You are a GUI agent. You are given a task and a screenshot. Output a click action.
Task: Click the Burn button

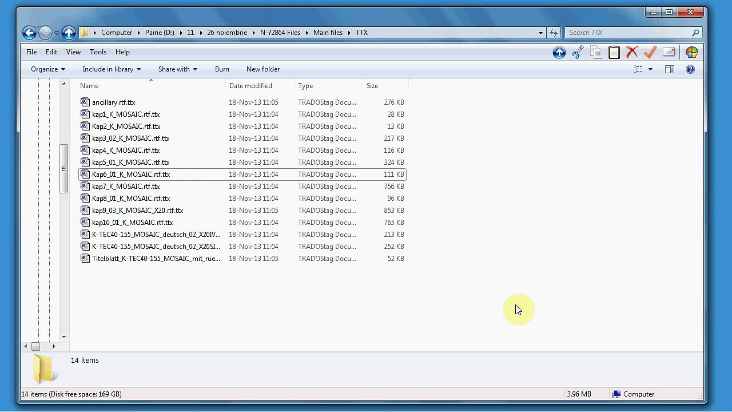(x=222, y=69)
